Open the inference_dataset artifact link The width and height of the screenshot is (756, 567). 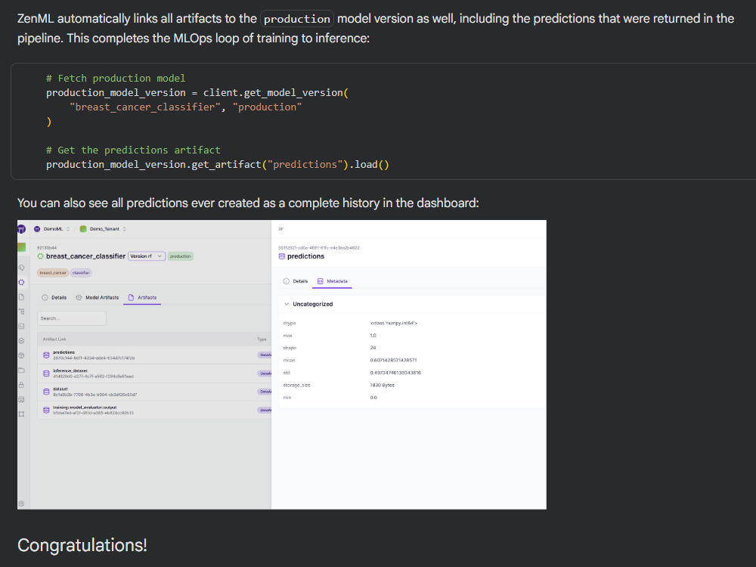click(x=70, y=370)
